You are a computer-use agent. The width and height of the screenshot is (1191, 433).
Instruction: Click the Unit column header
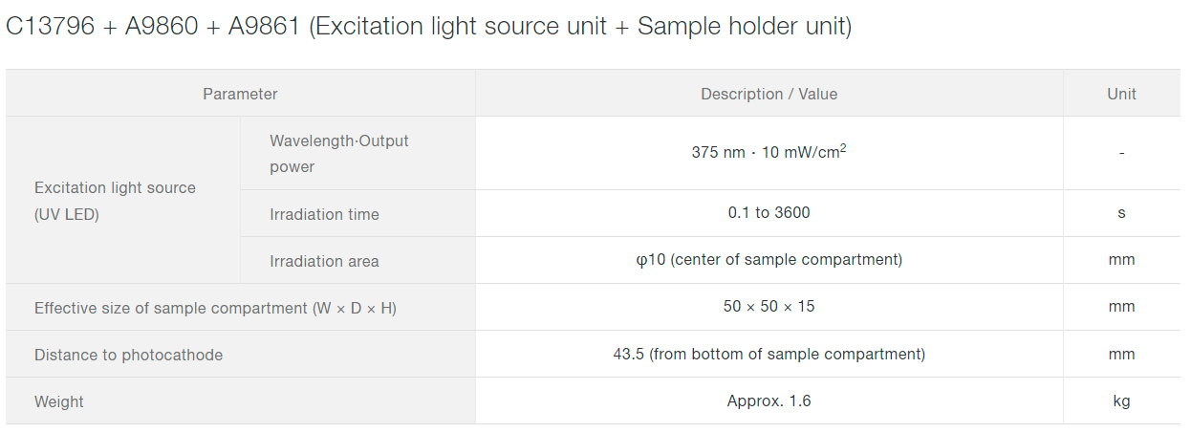click(1121, 94)
